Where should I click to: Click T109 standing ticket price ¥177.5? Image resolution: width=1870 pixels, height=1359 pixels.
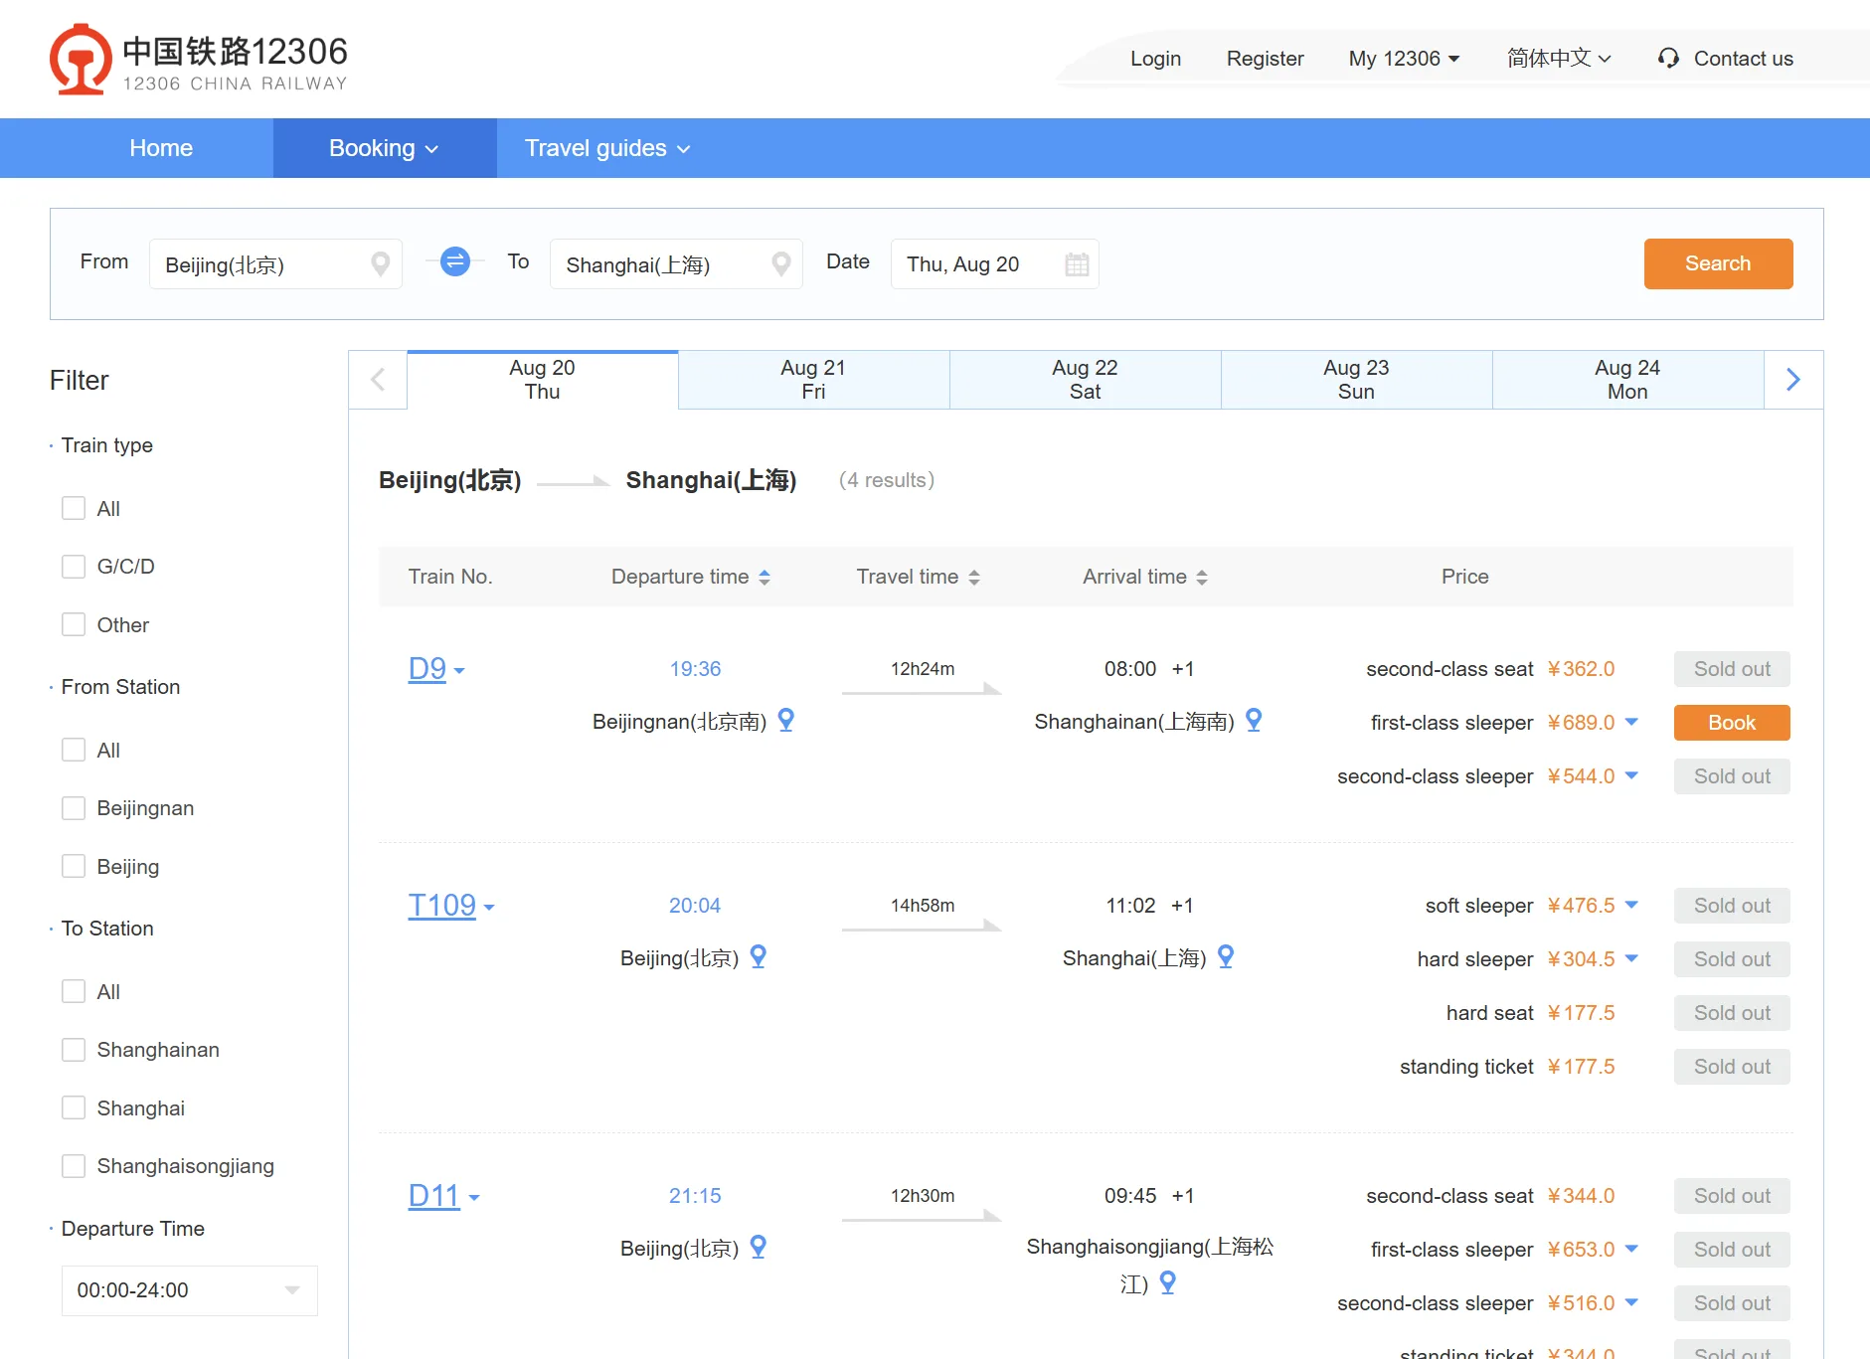pyautogui.click(x=1581, y=1067)
